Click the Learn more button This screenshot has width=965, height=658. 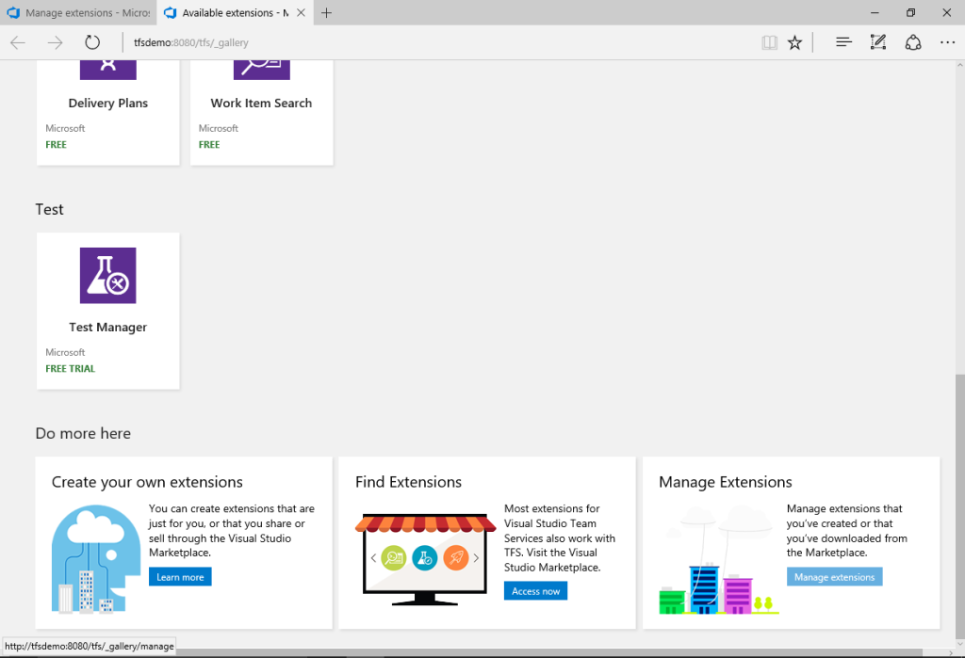[x=180, y=576]
